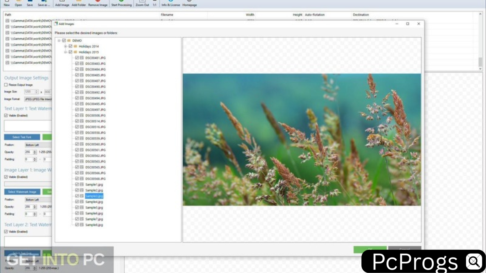The height and width of the screenshot is (273, 486).
Task: Click Text Layer 1 Padding stepper arrows
Action: pyautogui.click(x=35, y=159)
